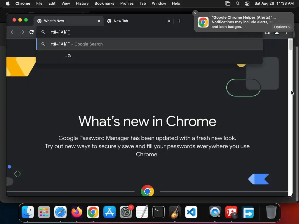Viewport: 299px width, 224px height.
Task: Open Control Center in menu bar
Action: click(x=247, y=3)
